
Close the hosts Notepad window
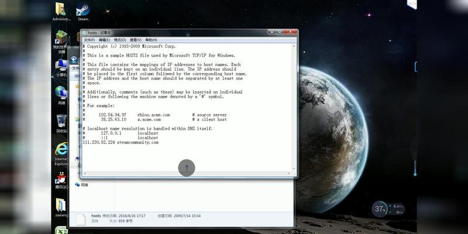coord(290,32)
